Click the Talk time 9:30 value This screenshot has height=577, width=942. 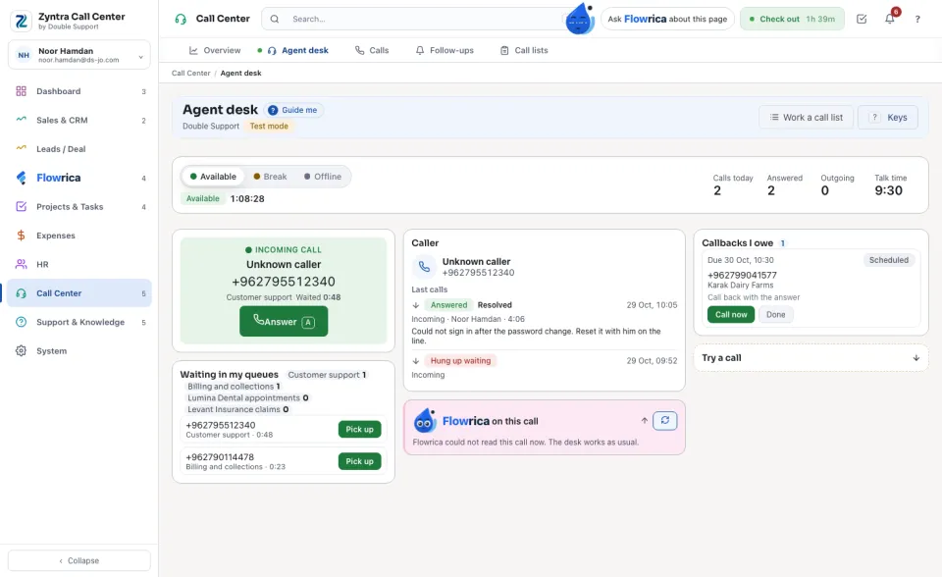pyautogui.click(x=888, y=190)
